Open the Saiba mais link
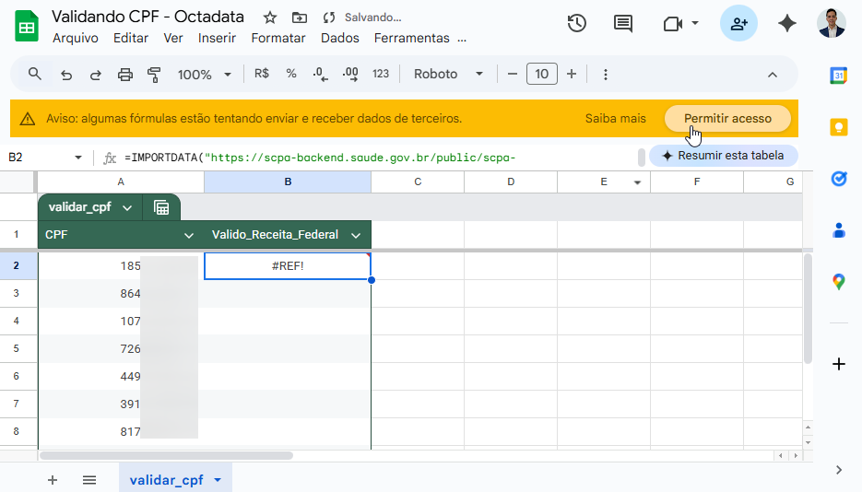The height and width of the screenshot is (492, 862). pos(616,119)
